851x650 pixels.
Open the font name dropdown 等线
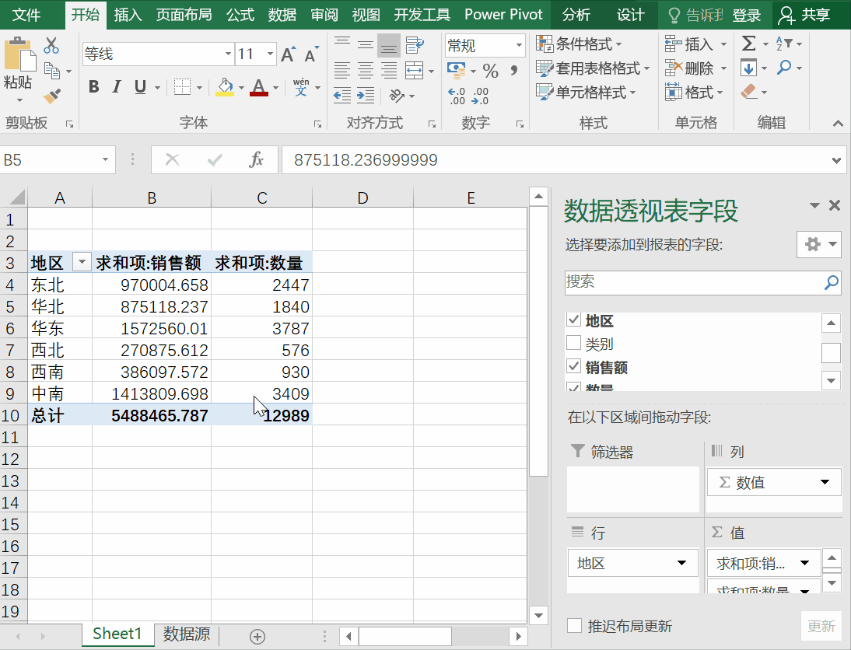228,54
